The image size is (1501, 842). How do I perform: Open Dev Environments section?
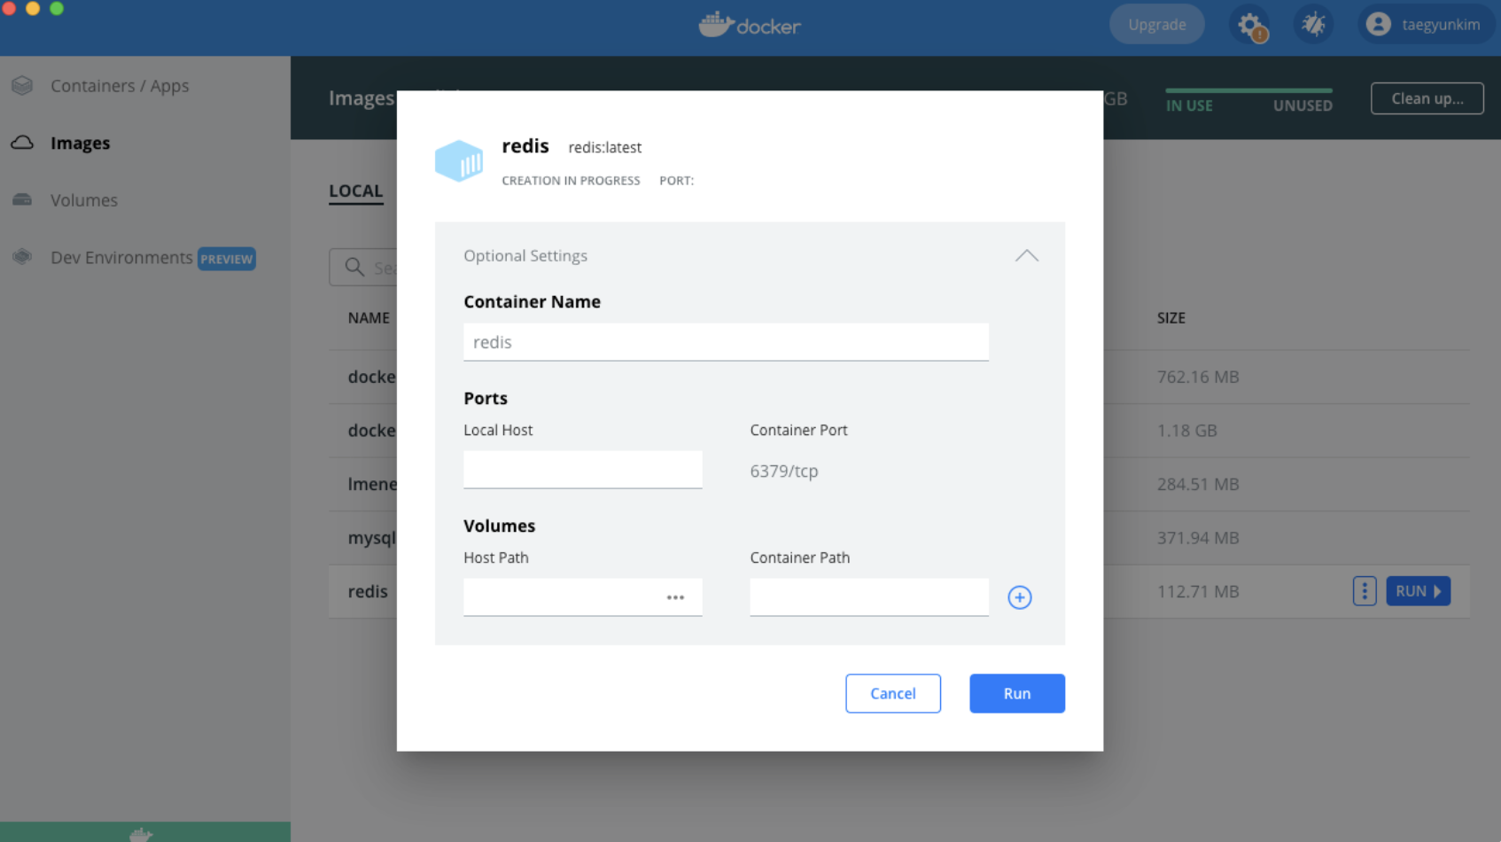[x=121, y=257]
